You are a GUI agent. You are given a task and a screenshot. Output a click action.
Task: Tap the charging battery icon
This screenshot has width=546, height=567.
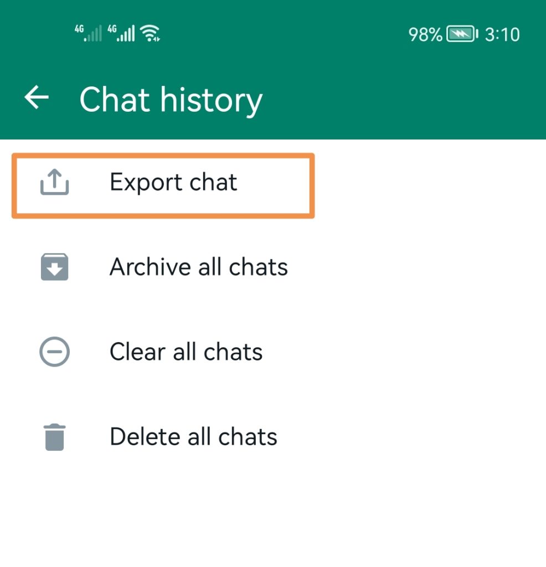click(x=462, y=34)
